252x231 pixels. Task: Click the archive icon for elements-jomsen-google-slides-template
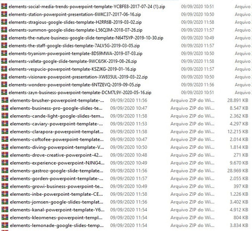[x=5, y=202]
